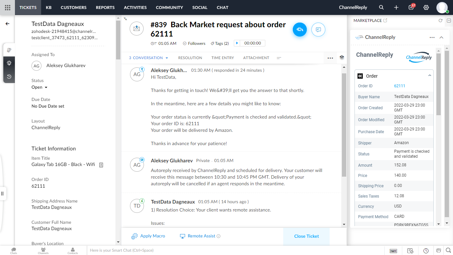Open the lightbulb insights sidebar tab

[x=9, y=63]
